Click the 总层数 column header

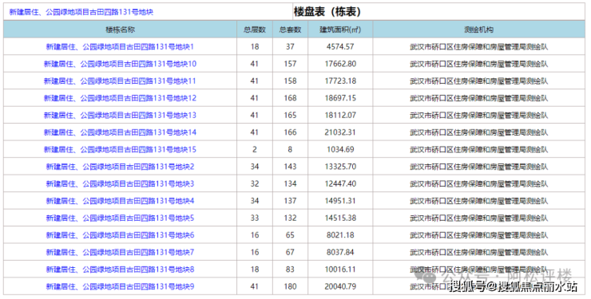click(x=255, y=30)
